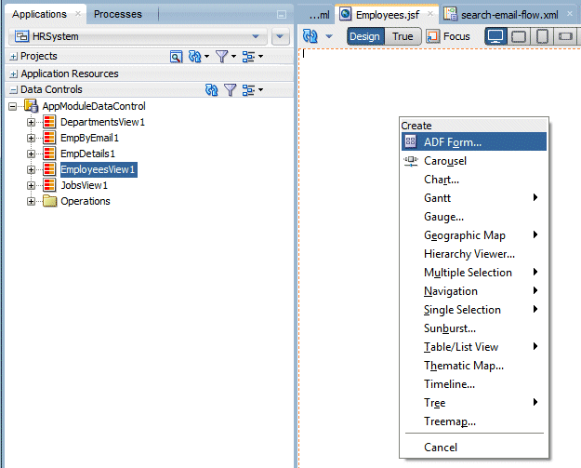Expand the Application Resources section
Screen dimensions: 581x468
[13, 74]
